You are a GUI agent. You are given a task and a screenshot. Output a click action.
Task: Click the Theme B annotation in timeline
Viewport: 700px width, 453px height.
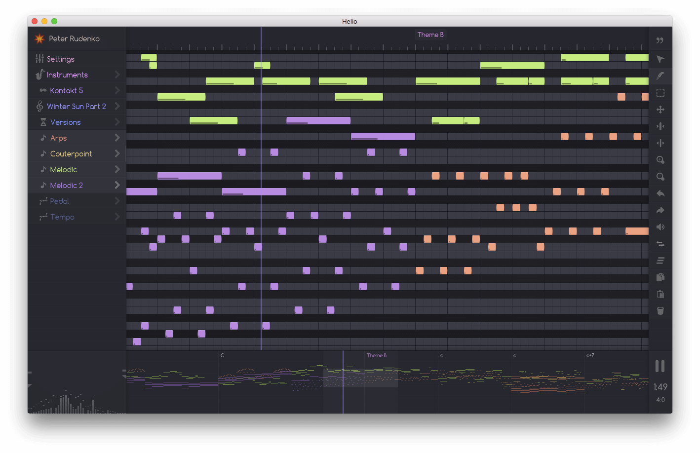pos(430,35)
